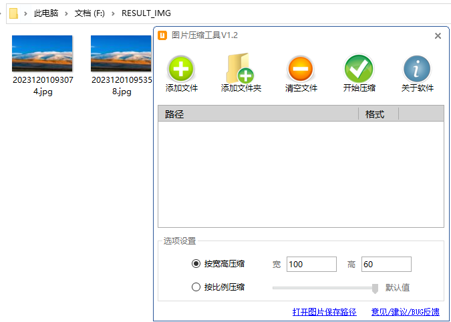Viewport: 451px width, 322px height.
Task: Click the compression ratio slider handle
Action: pyautogui.click(x=375, y=289)
